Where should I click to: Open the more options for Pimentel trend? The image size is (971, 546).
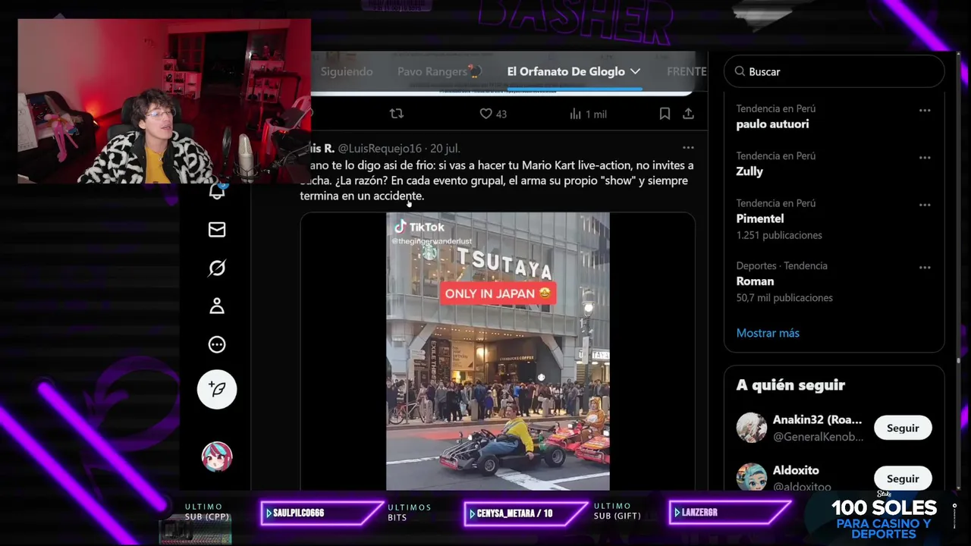tap(925, 205)
